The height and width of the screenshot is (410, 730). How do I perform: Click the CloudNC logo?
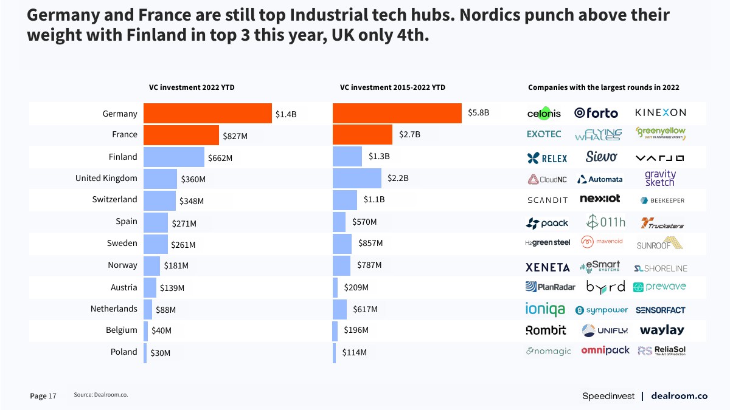[547, 179]
